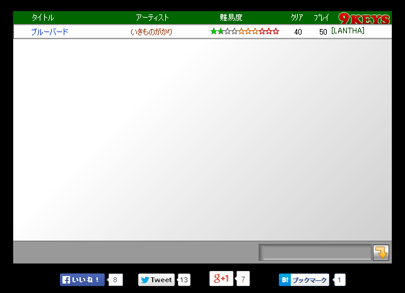
Task: Click the Google +1 button
Action: point(221,279)
